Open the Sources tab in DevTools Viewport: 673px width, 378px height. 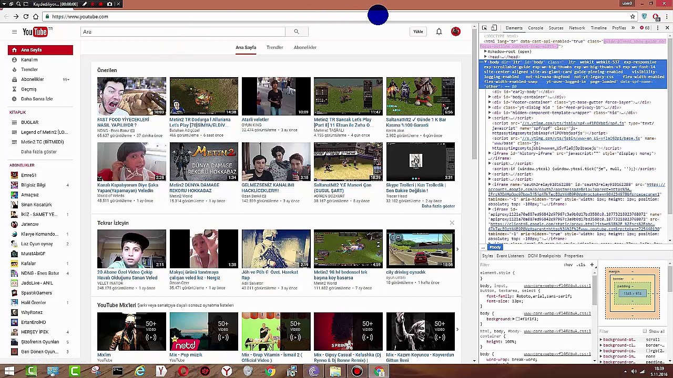pyautogui.click(x=556, y=28)
